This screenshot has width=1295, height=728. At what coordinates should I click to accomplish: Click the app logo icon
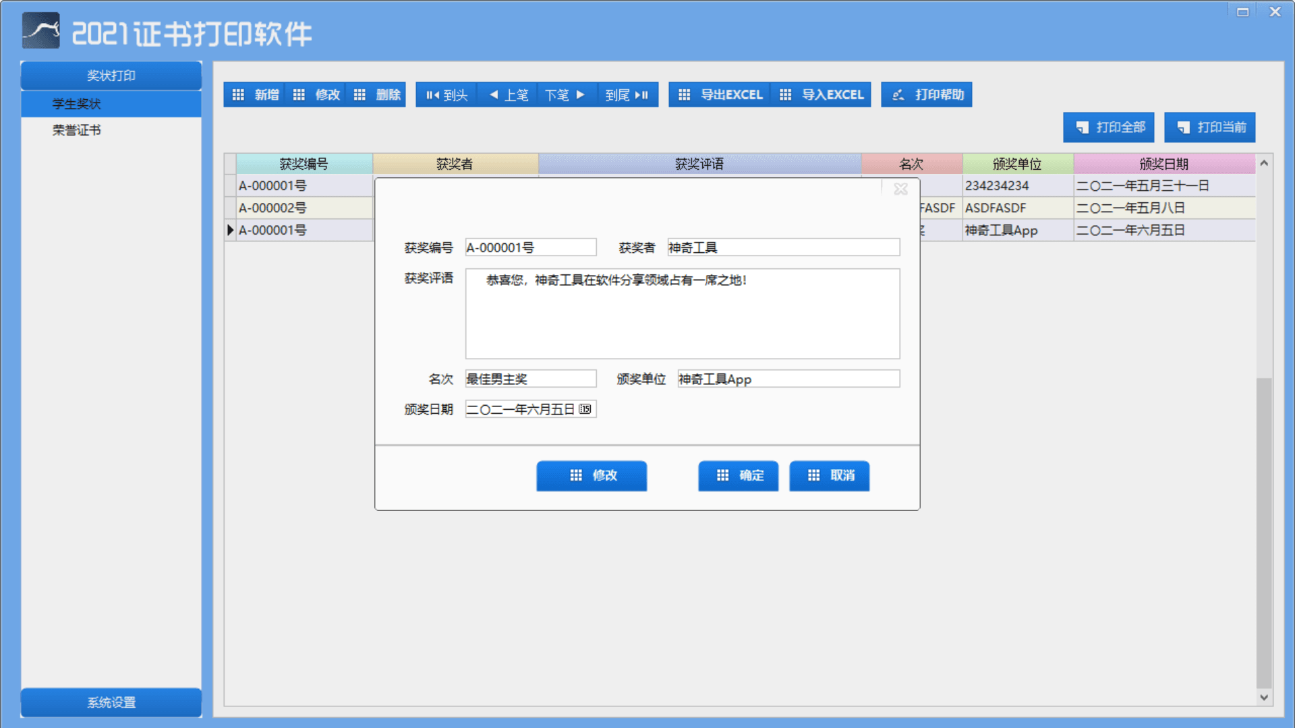(x=40, y=31)
